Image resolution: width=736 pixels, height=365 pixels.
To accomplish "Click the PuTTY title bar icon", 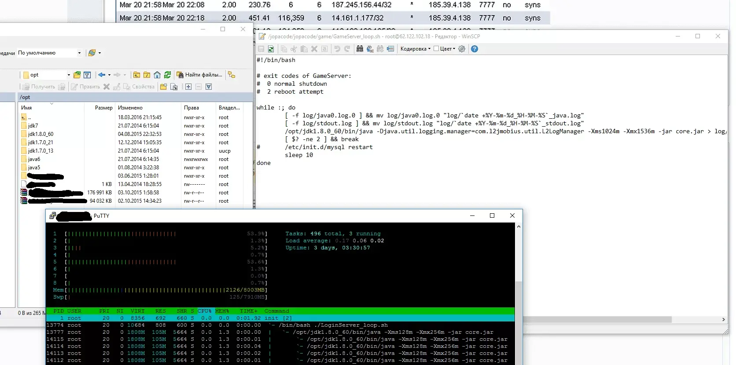I will (53, 215).
